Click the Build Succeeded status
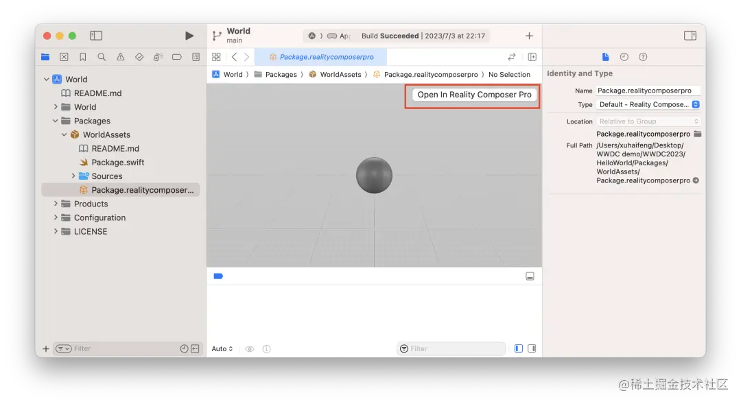The image size is (741, 404). click(423, 36)
